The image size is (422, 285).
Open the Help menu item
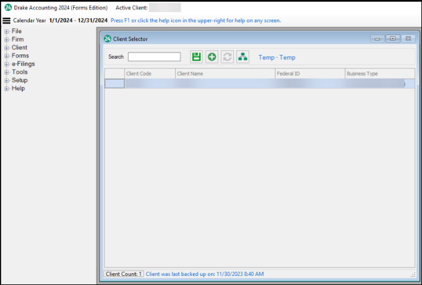[18, 88]
